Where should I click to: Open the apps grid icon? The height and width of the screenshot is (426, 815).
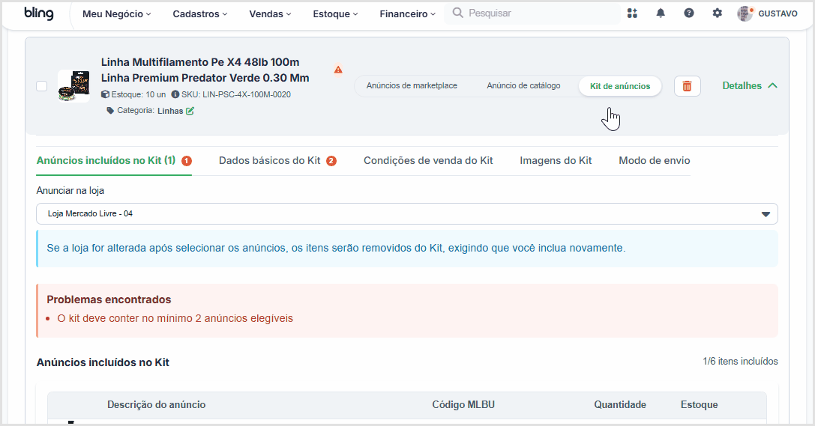[632, 13]
